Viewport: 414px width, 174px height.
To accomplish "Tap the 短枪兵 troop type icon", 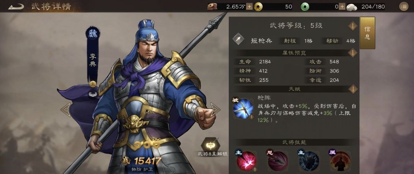I will (238, 39).
